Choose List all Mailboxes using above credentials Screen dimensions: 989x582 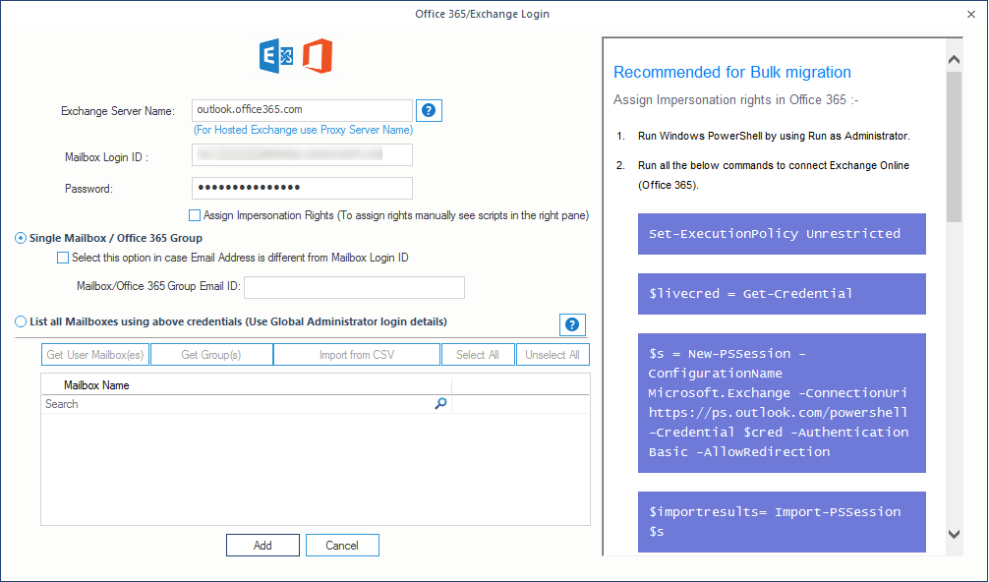(x=22, y=321)
